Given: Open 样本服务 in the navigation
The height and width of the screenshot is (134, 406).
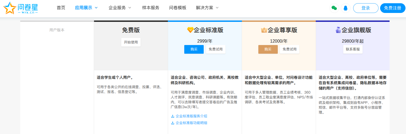Looking at the screenshot, I should (x=151, y=8).
